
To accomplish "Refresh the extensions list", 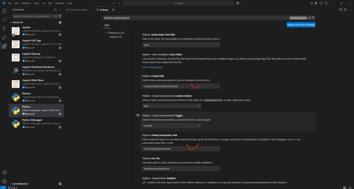I will [56, 10].
